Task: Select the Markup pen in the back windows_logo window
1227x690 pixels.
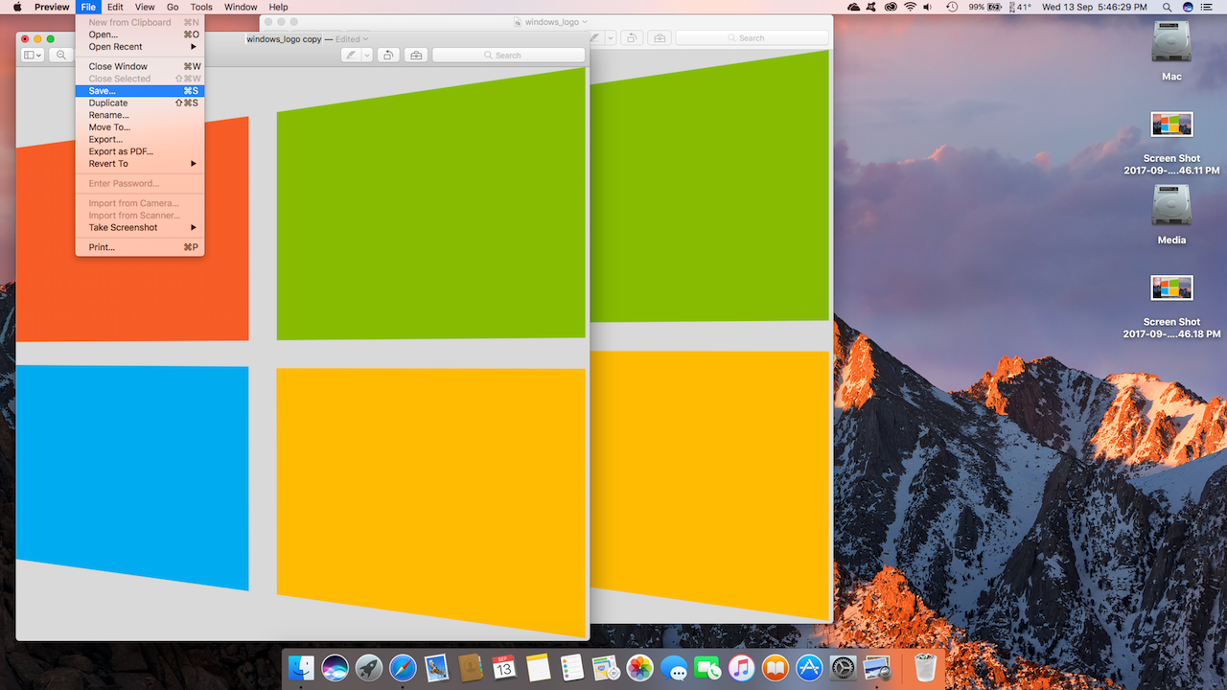Action: pyautogui.click(x=596, y=37)
